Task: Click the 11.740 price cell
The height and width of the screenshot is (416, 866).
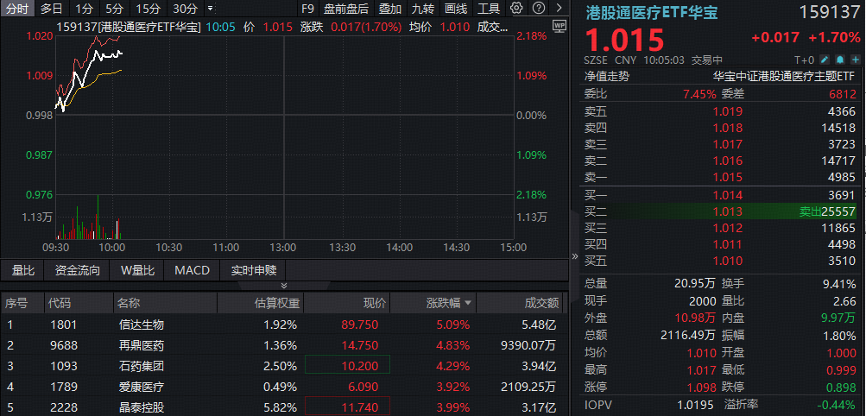Action: (x=347, y=407)
